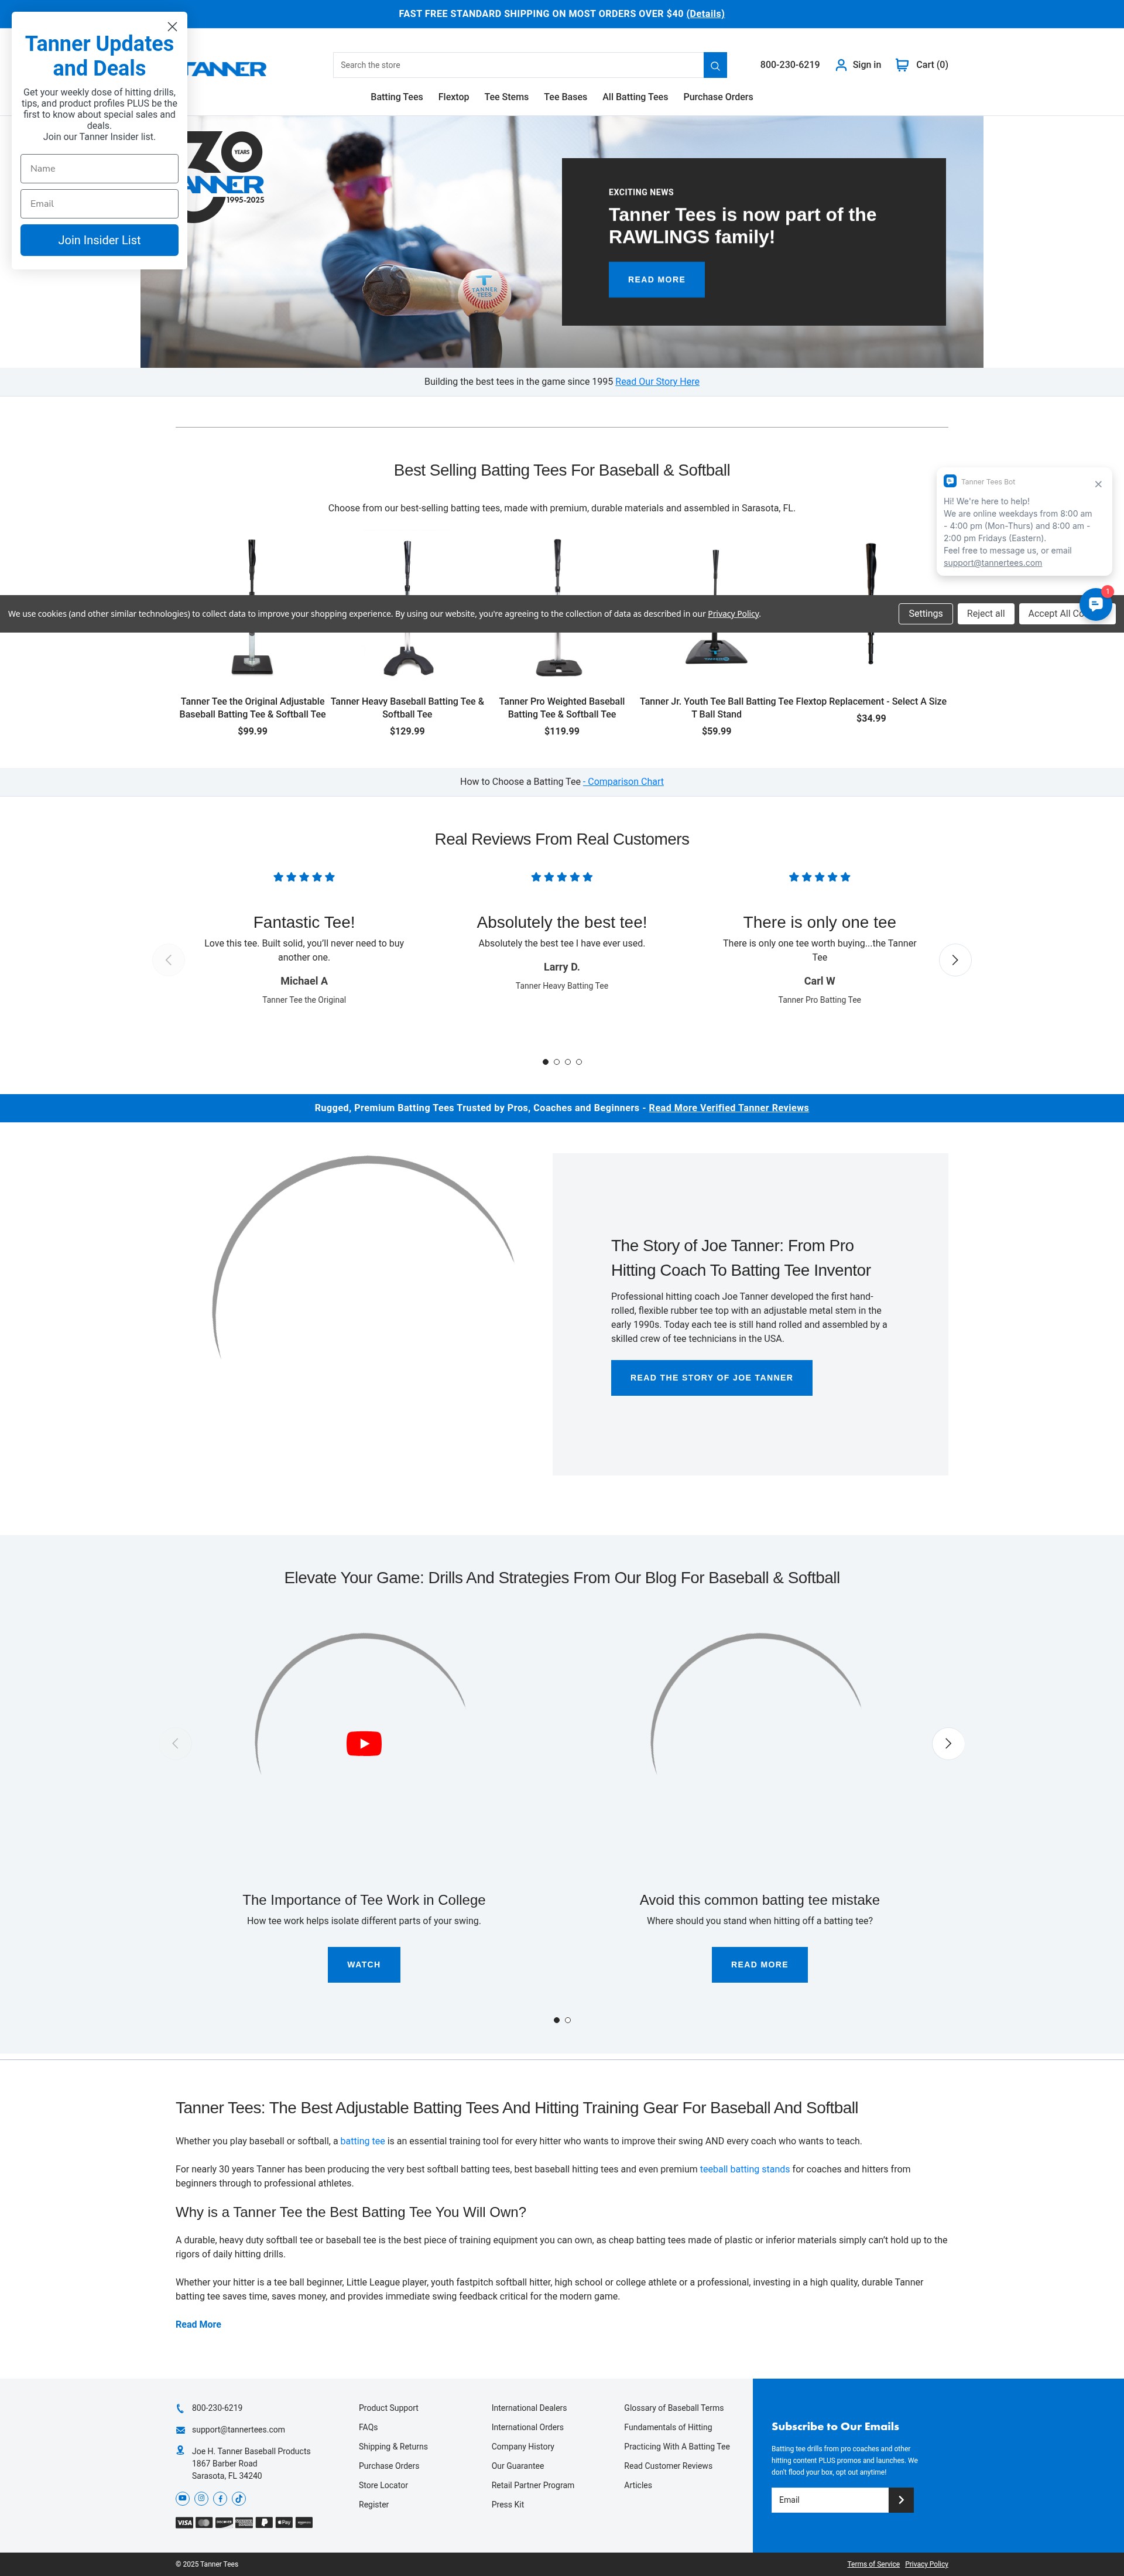The height and width of the screenshot is (2576, 1124).
Task: Click the footer phone icon
Action: coord(180,2408)
